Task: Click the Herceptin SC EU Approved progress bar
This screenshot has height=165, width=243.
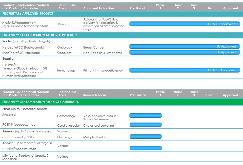Action: click(x=185, y=46)
